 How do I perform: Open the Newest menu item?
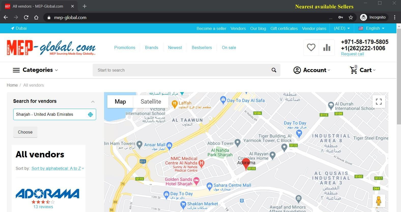(x=175, y=47)
